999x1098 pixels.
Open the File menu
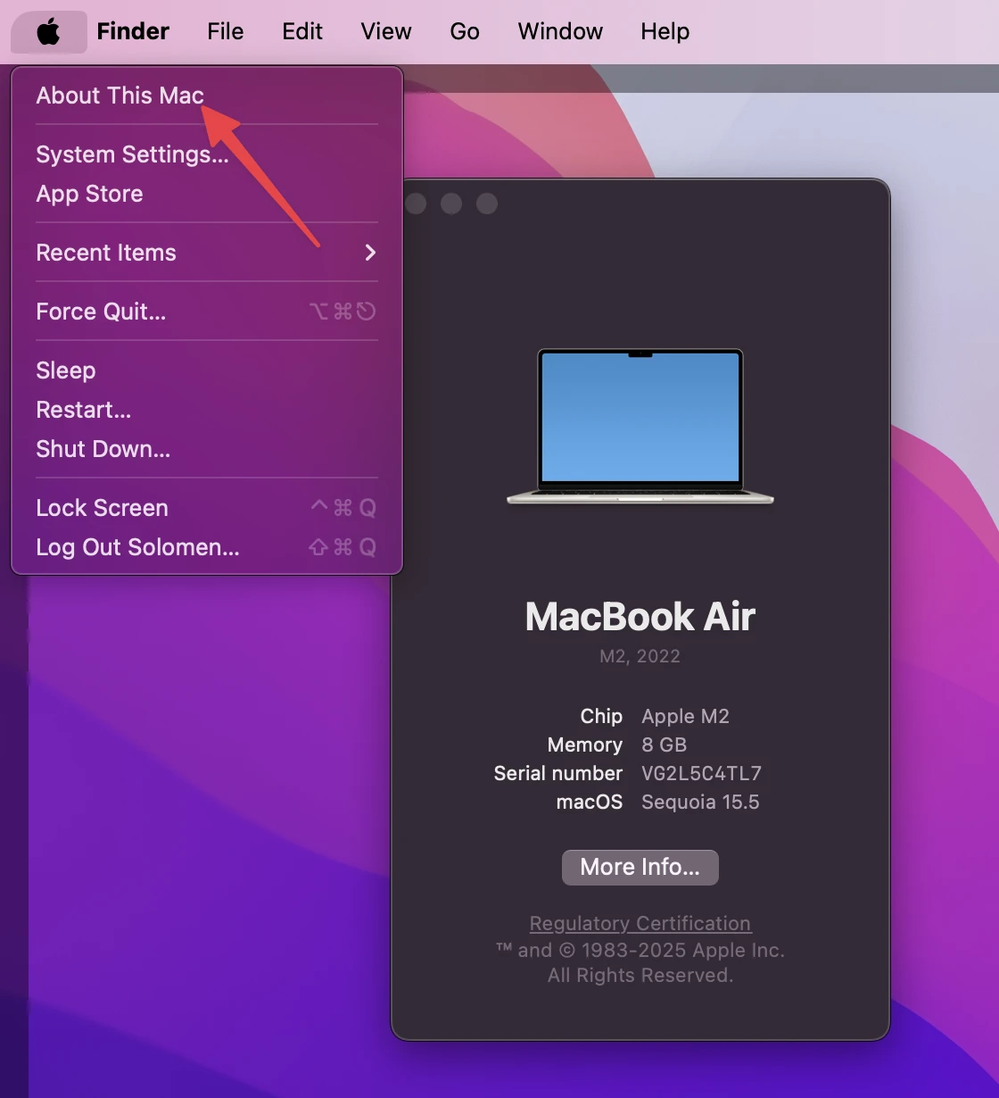225,31
